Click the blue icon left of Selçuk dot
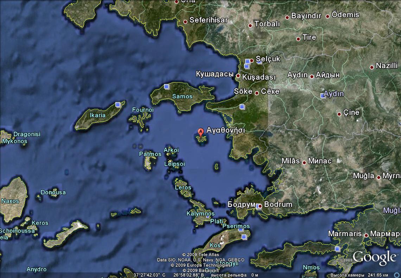Viewport: 401px width, 278px height. pyautogui.click(x=247, y=61)
